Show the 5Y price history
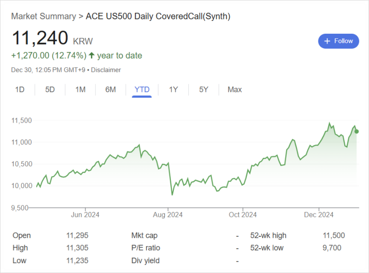The image size is (369, 273). 204,89
